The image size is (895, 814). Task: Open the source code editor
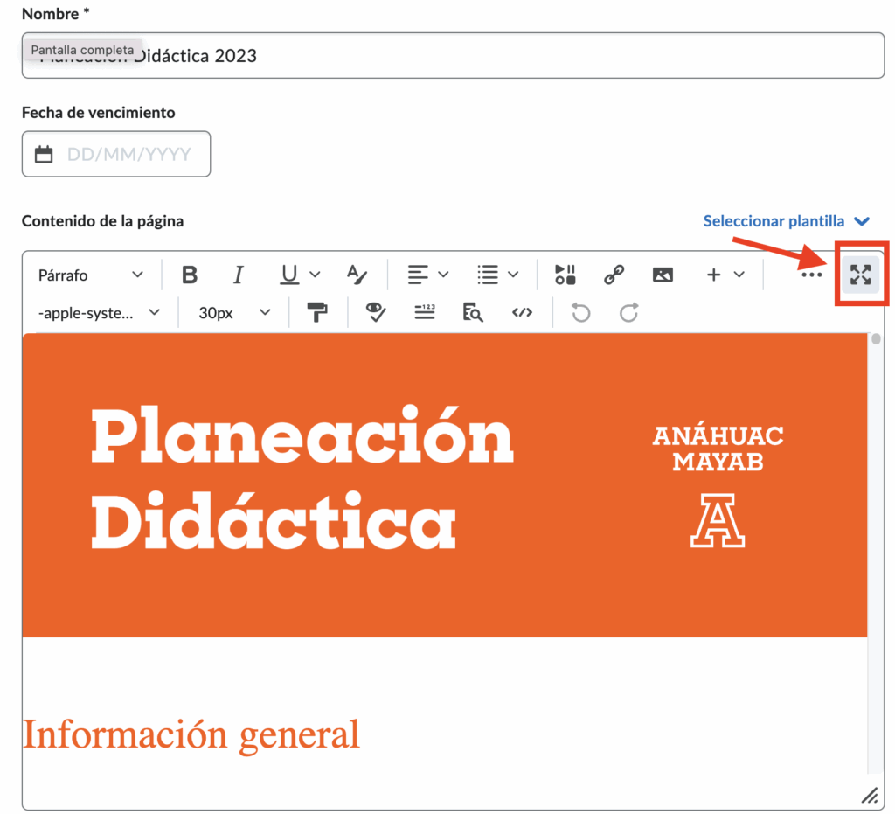[522, 312]
